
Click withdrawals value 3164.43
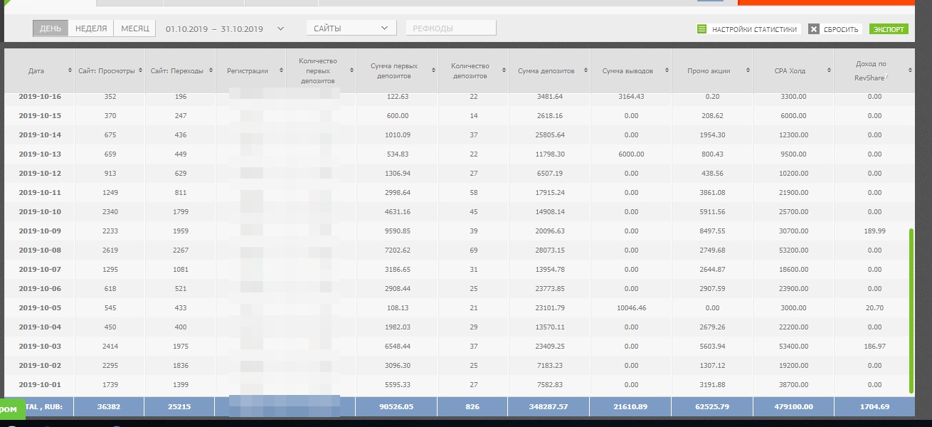(x=631, y=97)
